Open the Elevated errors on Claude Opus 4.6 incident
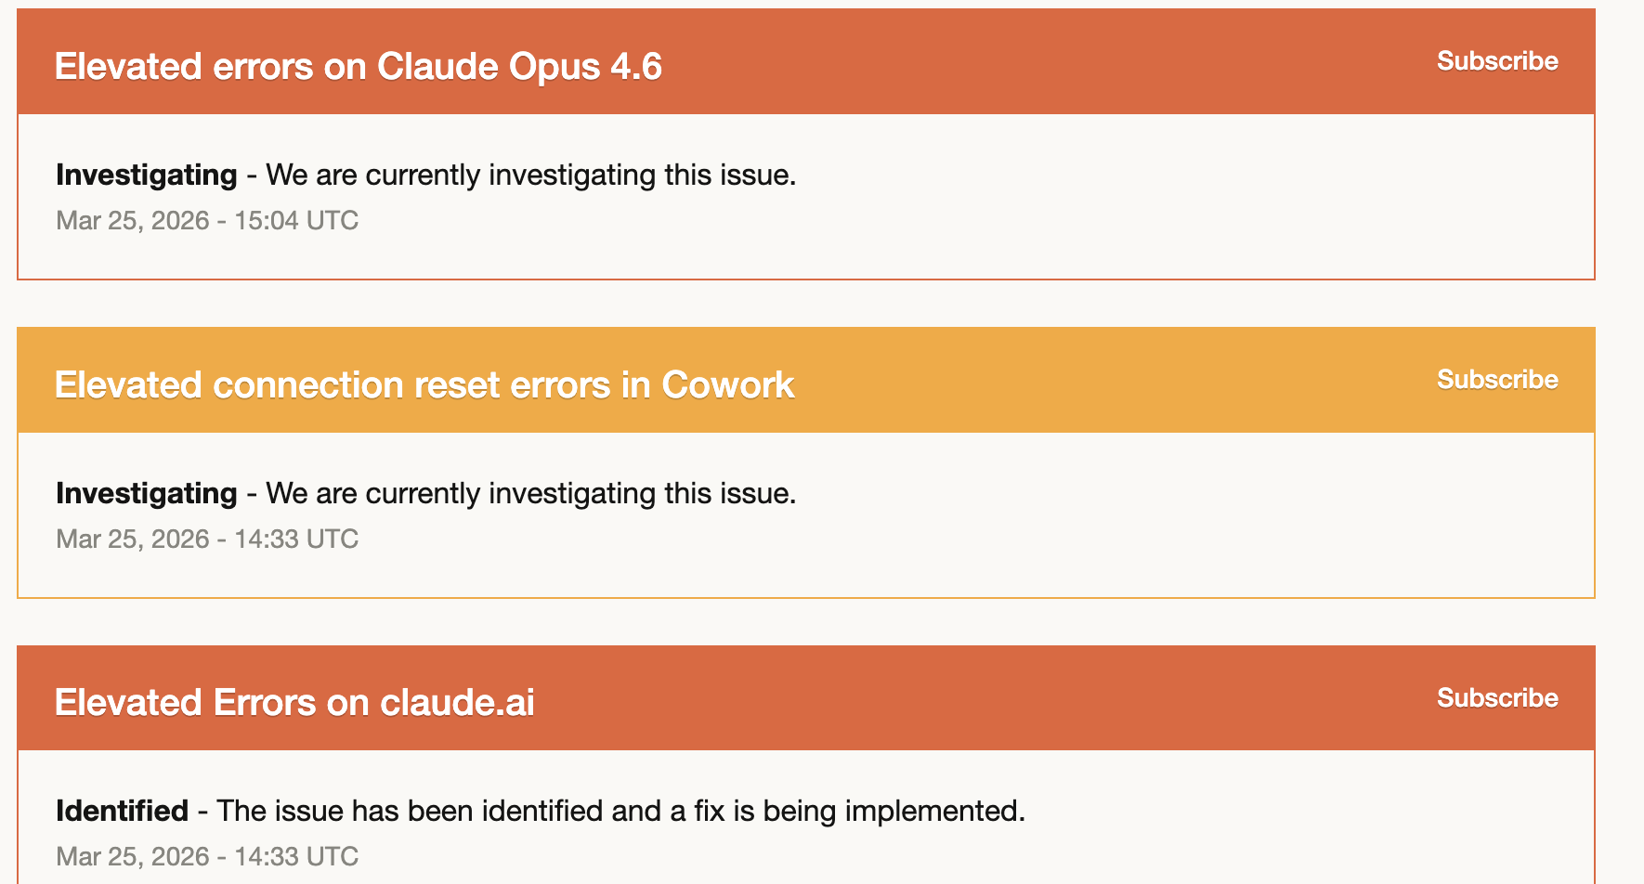 (359, 66)
